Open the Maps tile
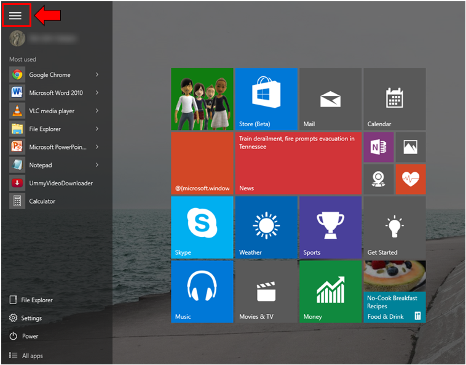Viewport: 466px width, 365px height. (379, 179)
